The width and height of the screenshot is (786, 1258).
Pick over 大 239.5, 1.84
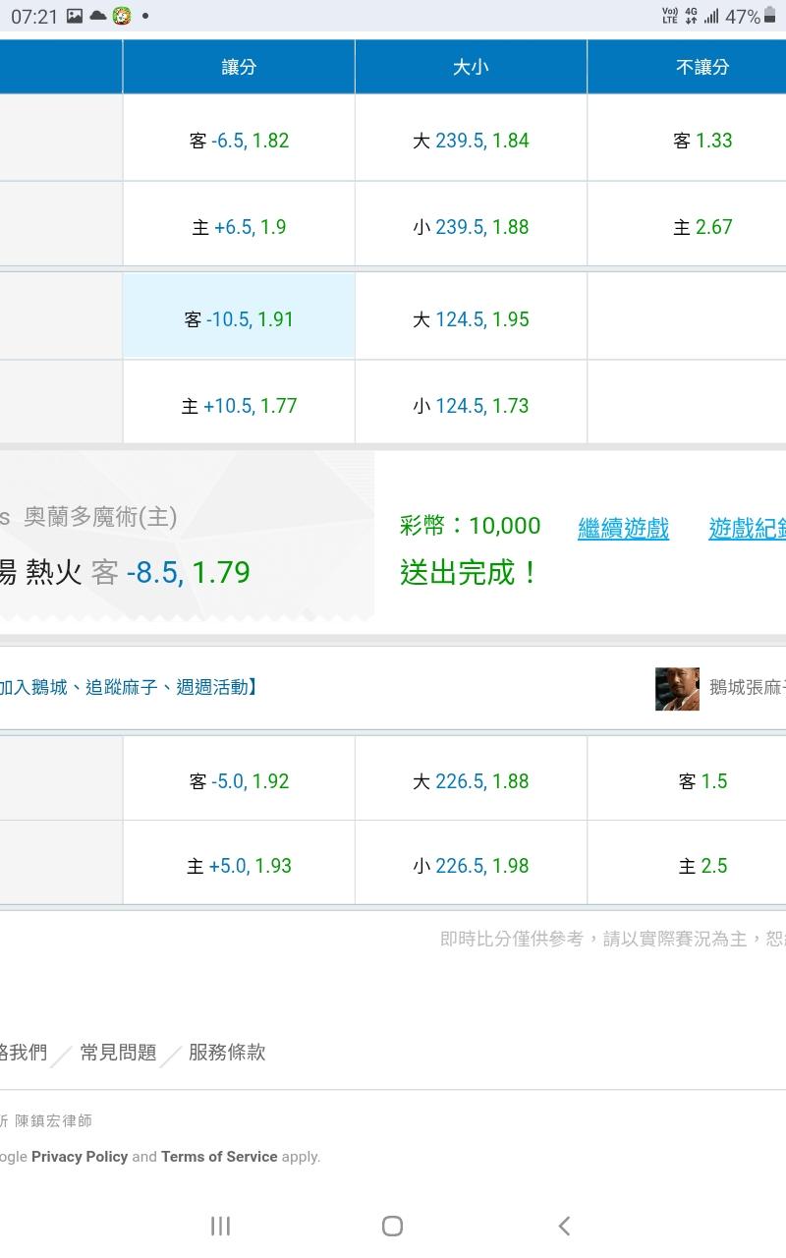[471, 141]
